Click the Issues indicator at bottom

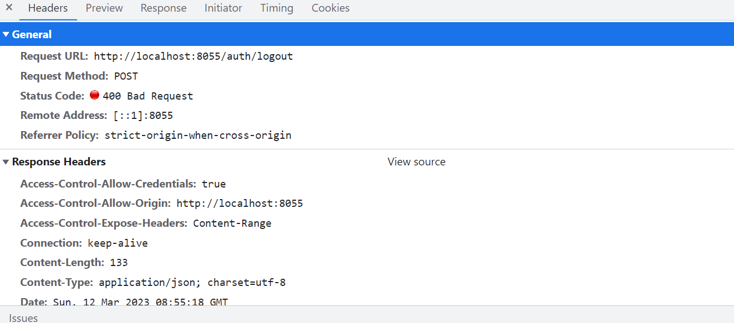(23, 317)
